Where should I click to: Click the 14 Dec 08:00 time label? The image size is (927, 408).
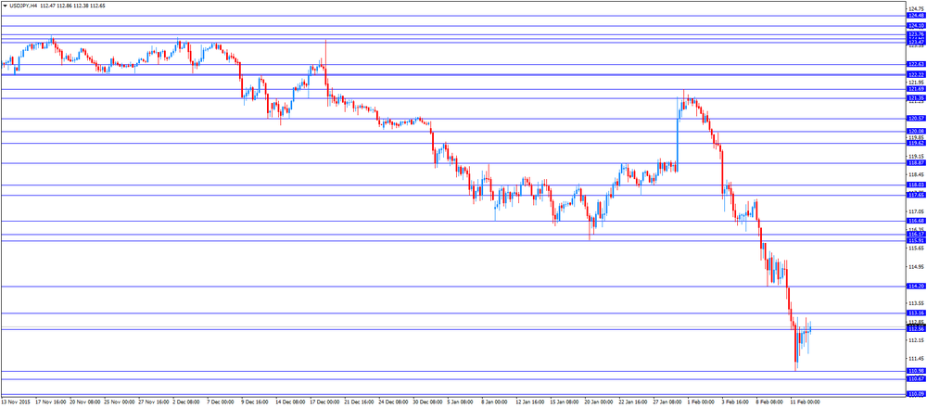click(289, 402)
